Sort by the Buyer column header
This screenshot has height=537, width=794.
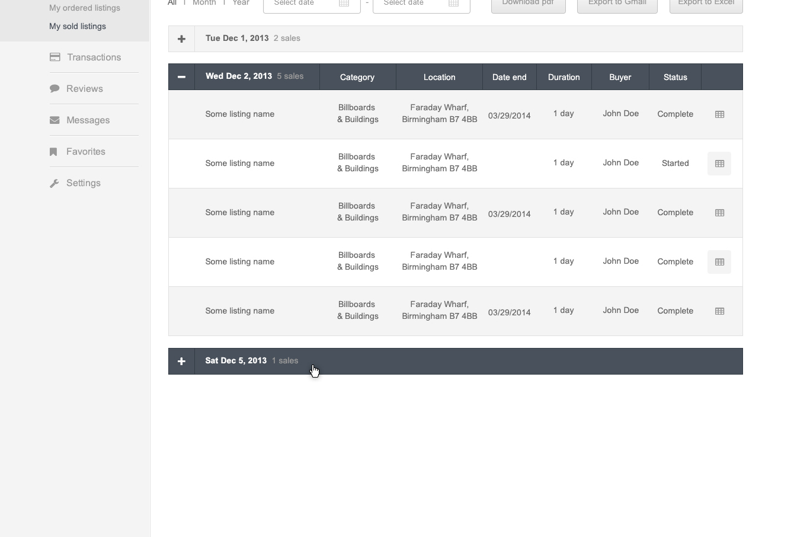pyautogui.click(x=620, y=77)
